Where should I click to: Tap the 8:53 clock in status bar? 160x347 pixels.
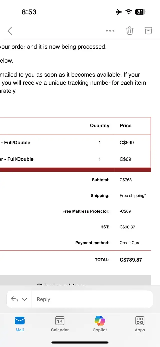point(29,12)
